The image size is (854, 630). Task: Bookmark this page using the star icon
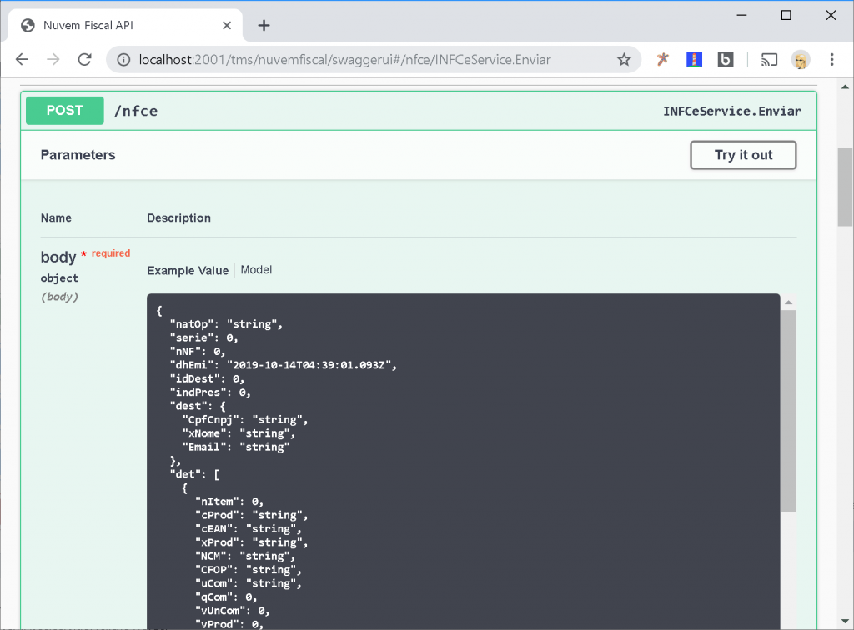pos(624,59)
